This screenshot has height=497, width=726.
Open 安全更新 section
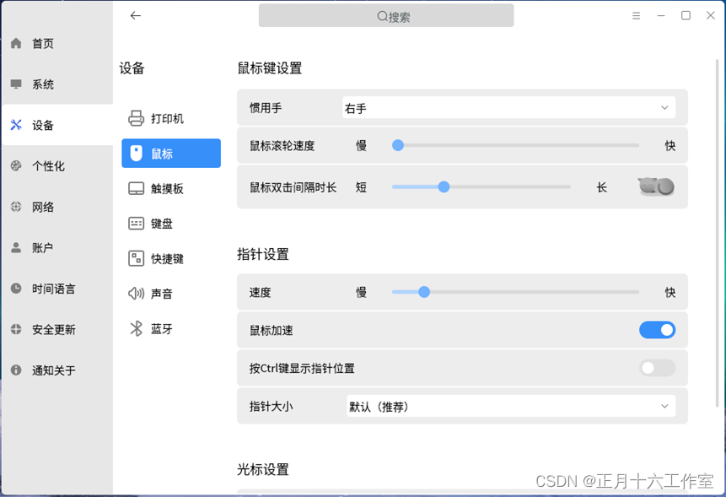[57, 329]
